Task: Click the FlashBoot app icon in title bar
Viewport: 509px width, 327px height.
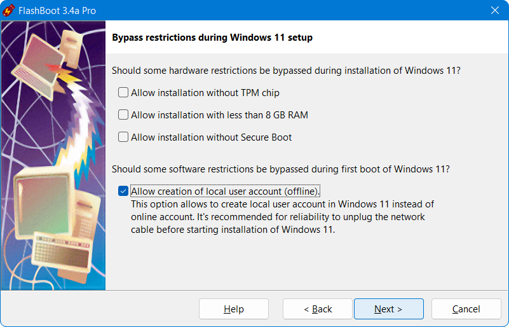Action: 10,10
